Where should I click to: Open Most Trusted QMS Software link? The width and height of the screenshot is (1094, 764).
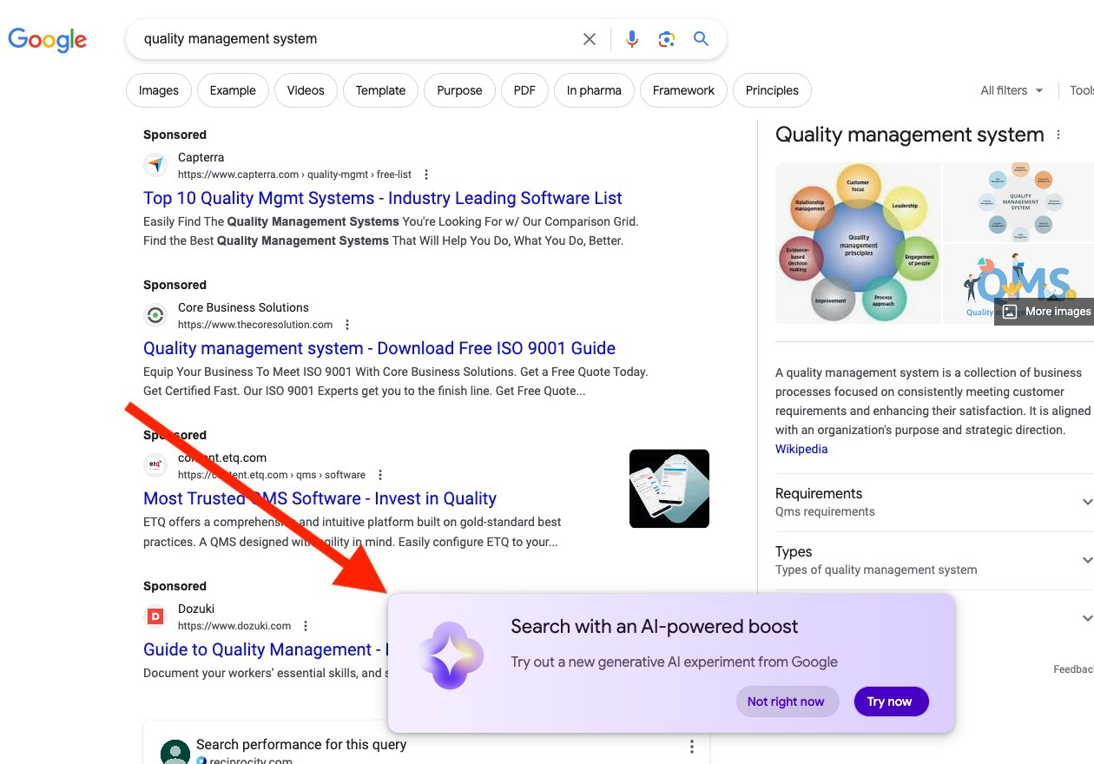(320, 498)
